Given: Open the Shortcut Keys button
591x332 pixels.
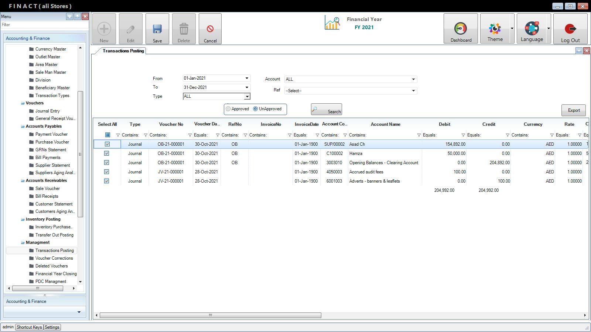Looking at the screenshot, I should coord(29,327).
